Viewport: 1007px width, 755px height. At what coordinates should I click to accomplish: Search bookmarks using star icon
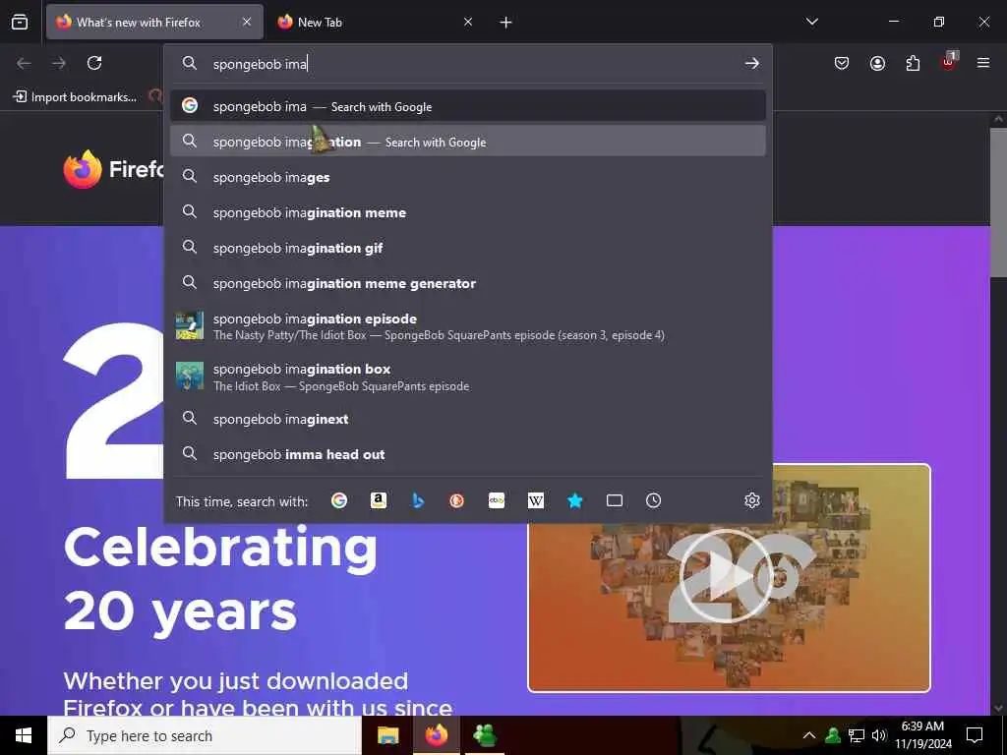point(574,500)
